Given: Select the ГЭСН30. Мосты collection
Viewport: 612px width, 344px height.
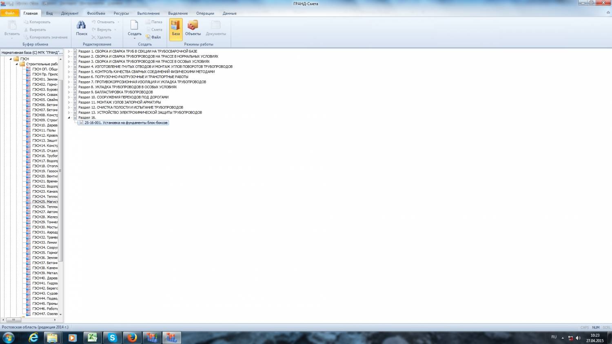Looking at the screenshot, I should (x=45, y=227).
